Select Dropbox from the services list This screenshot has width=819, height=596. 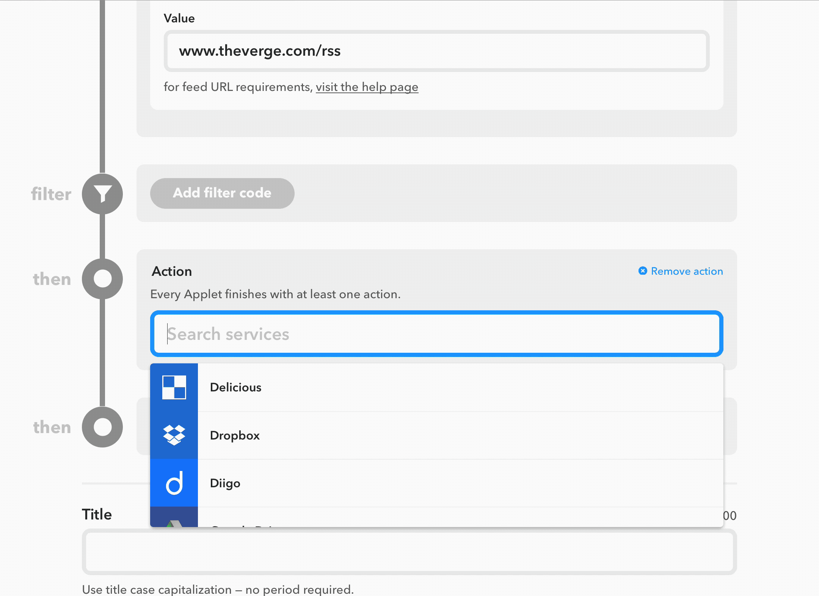coord(437,435)
